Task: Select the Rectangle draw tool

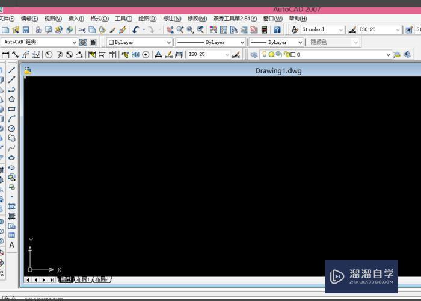Action: pyautogui.click(x=11, y=109)
